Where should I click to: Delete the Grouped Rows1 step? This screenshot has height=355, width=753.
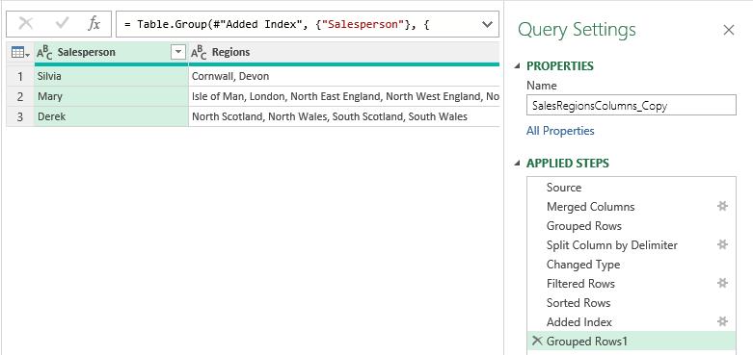point(537,341)
